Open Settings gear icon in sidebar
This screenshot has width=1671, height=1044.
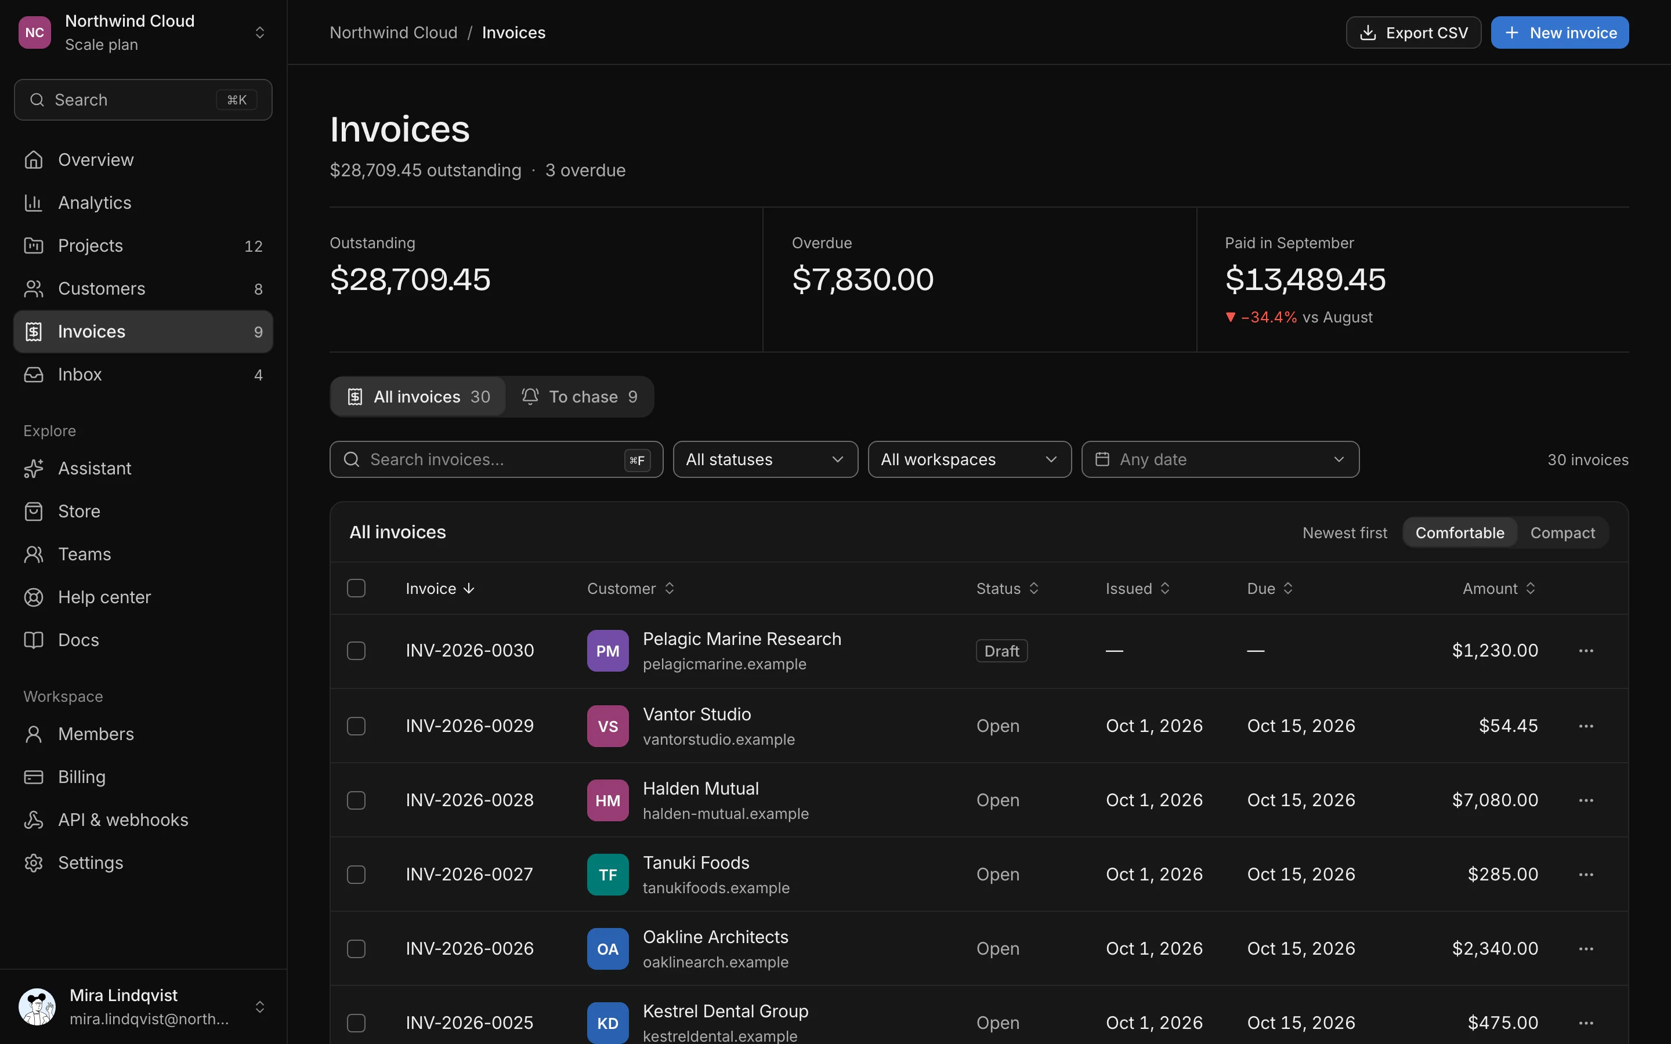pyautogui.click(x=33, y=862)
